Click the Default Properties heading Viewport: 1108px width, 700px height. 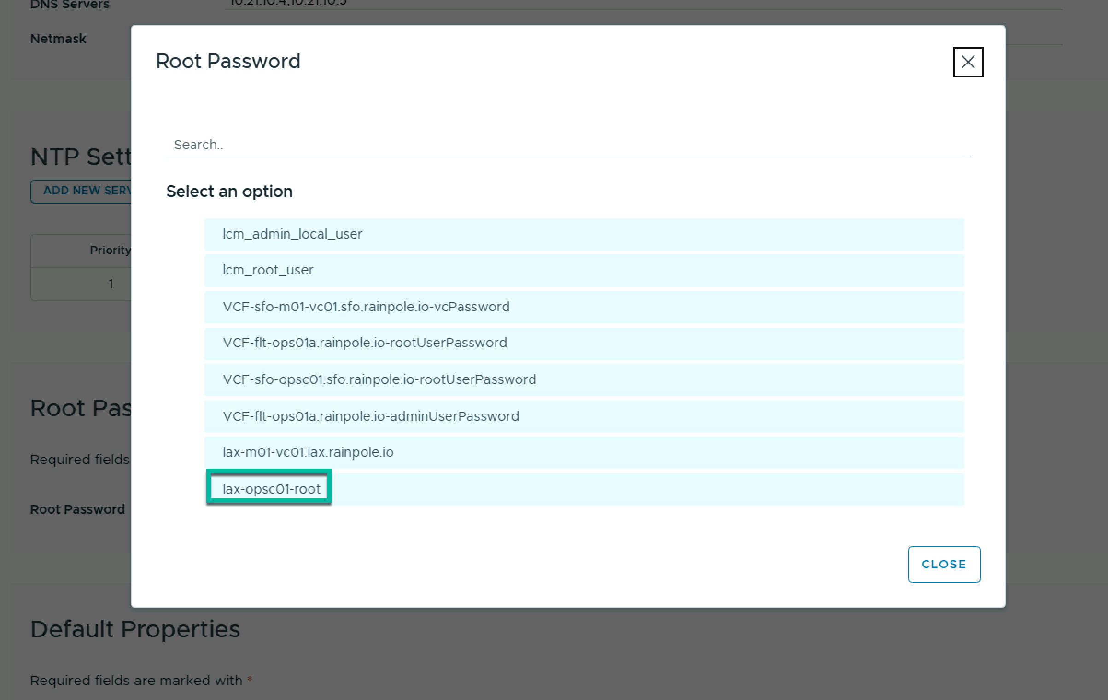pyautogui.click(x=135, y=629)
